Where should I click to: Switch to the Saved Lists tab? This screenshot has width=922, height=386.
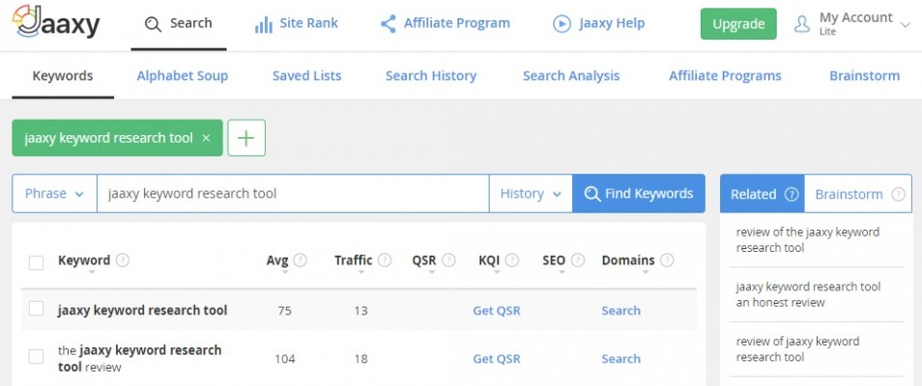coord(307,76)
